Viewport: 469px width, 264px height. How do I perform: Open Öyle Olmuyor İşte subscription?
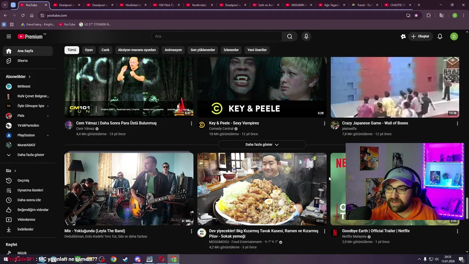(28, 106)
